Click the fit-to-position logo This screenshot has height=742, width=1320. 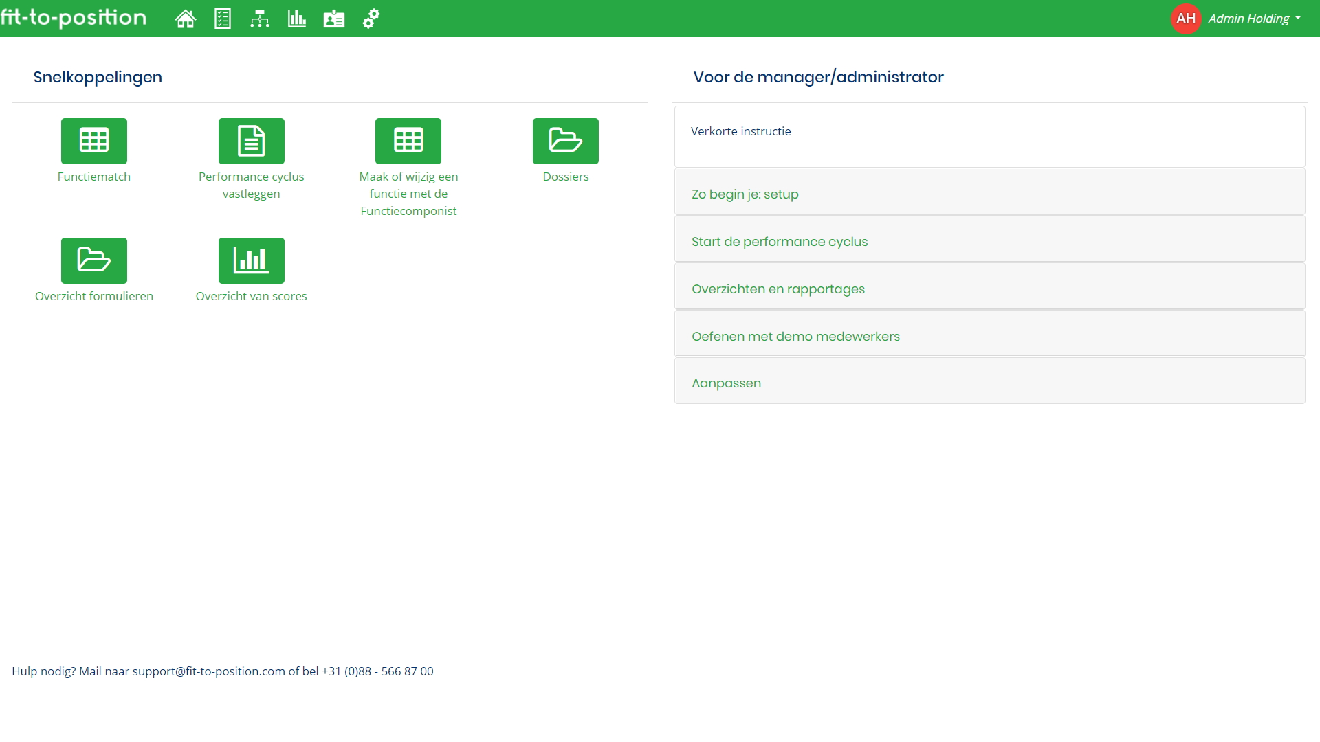click(x=74, y=17)
